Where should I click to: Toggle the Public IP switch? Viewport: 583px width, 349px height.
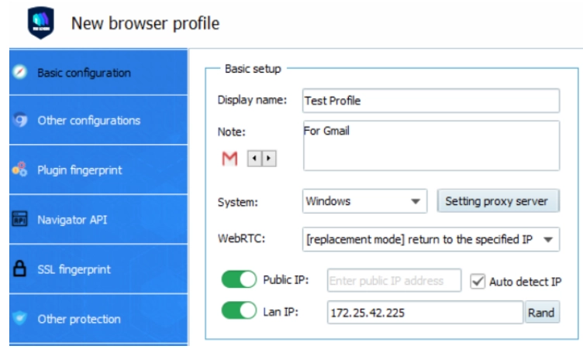pos(239,279)
